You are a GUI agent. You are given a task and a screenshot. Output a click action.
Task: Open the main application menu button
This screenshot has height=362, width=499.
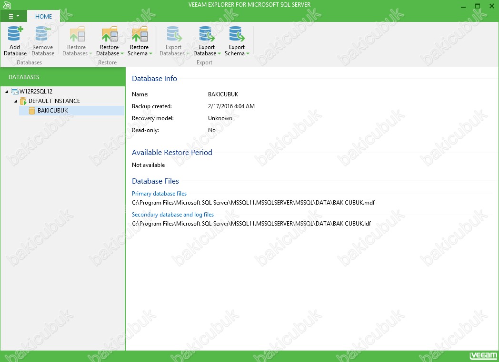[x=14, y=16]
